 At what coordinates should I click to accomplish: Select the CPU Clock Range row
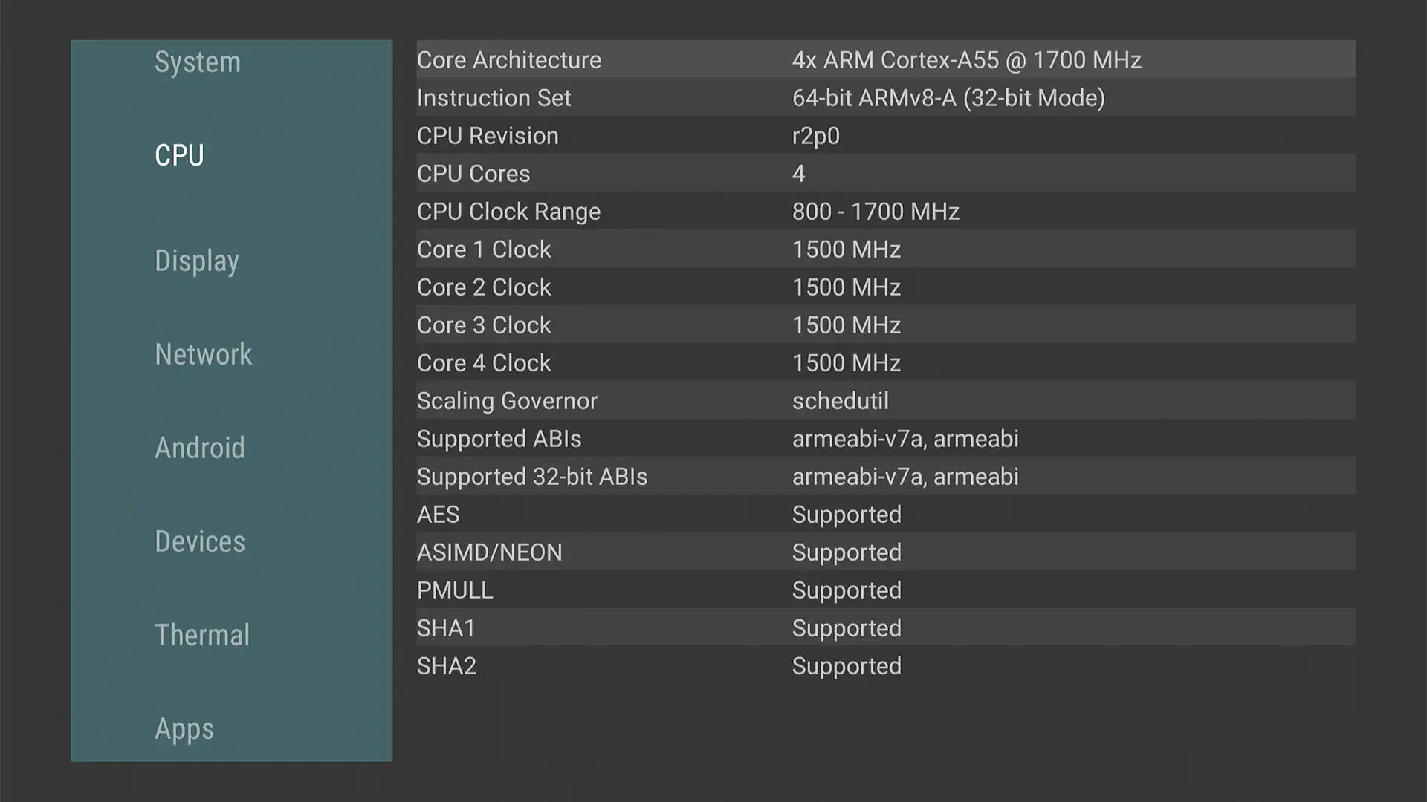point(884,211)
